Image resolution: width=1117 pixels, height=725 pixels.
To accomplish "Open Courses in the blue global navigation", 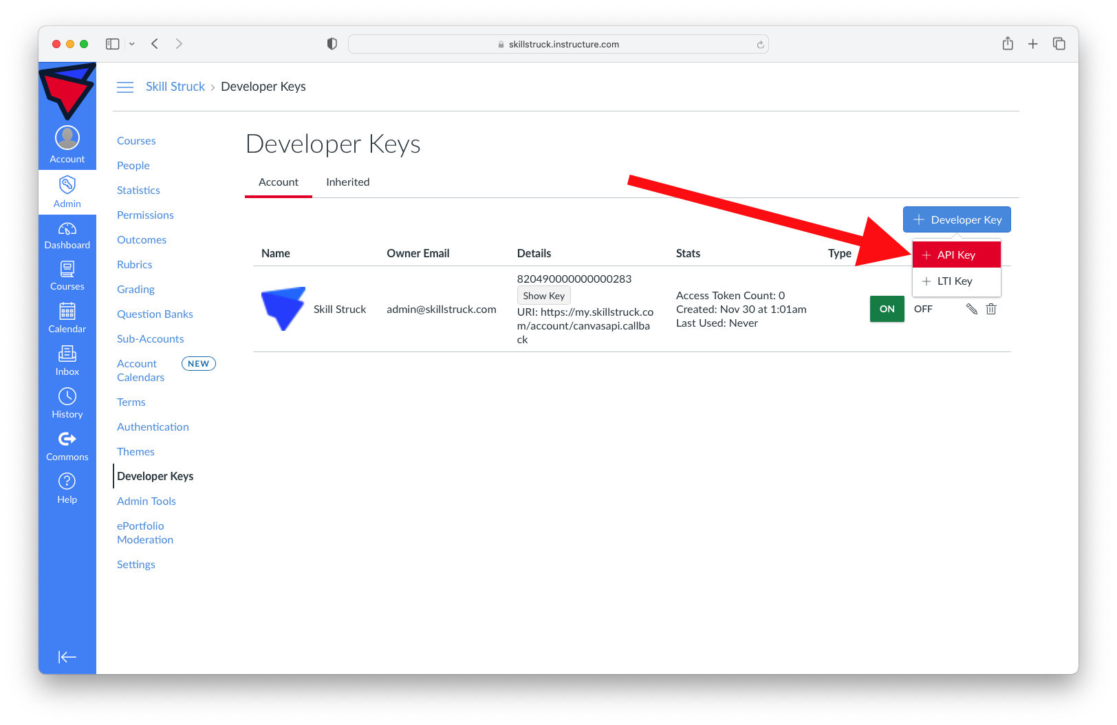I will pyautogui.click(x=67, y=276).
